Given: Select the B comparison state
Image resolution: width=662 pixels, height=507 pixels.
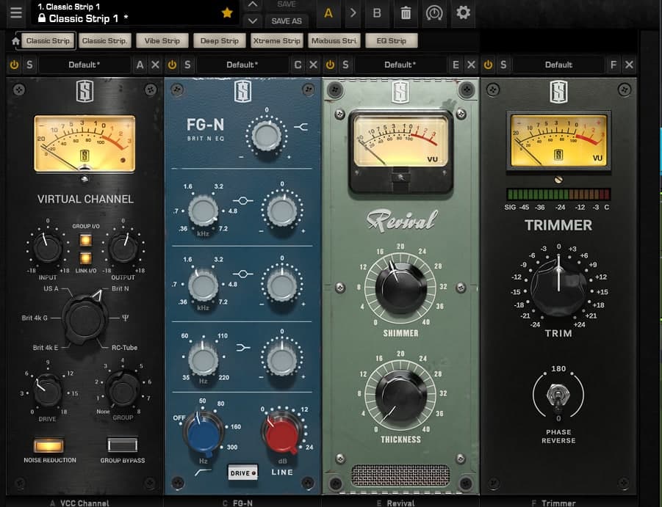Looking at the screenshot, I should 377,13.
